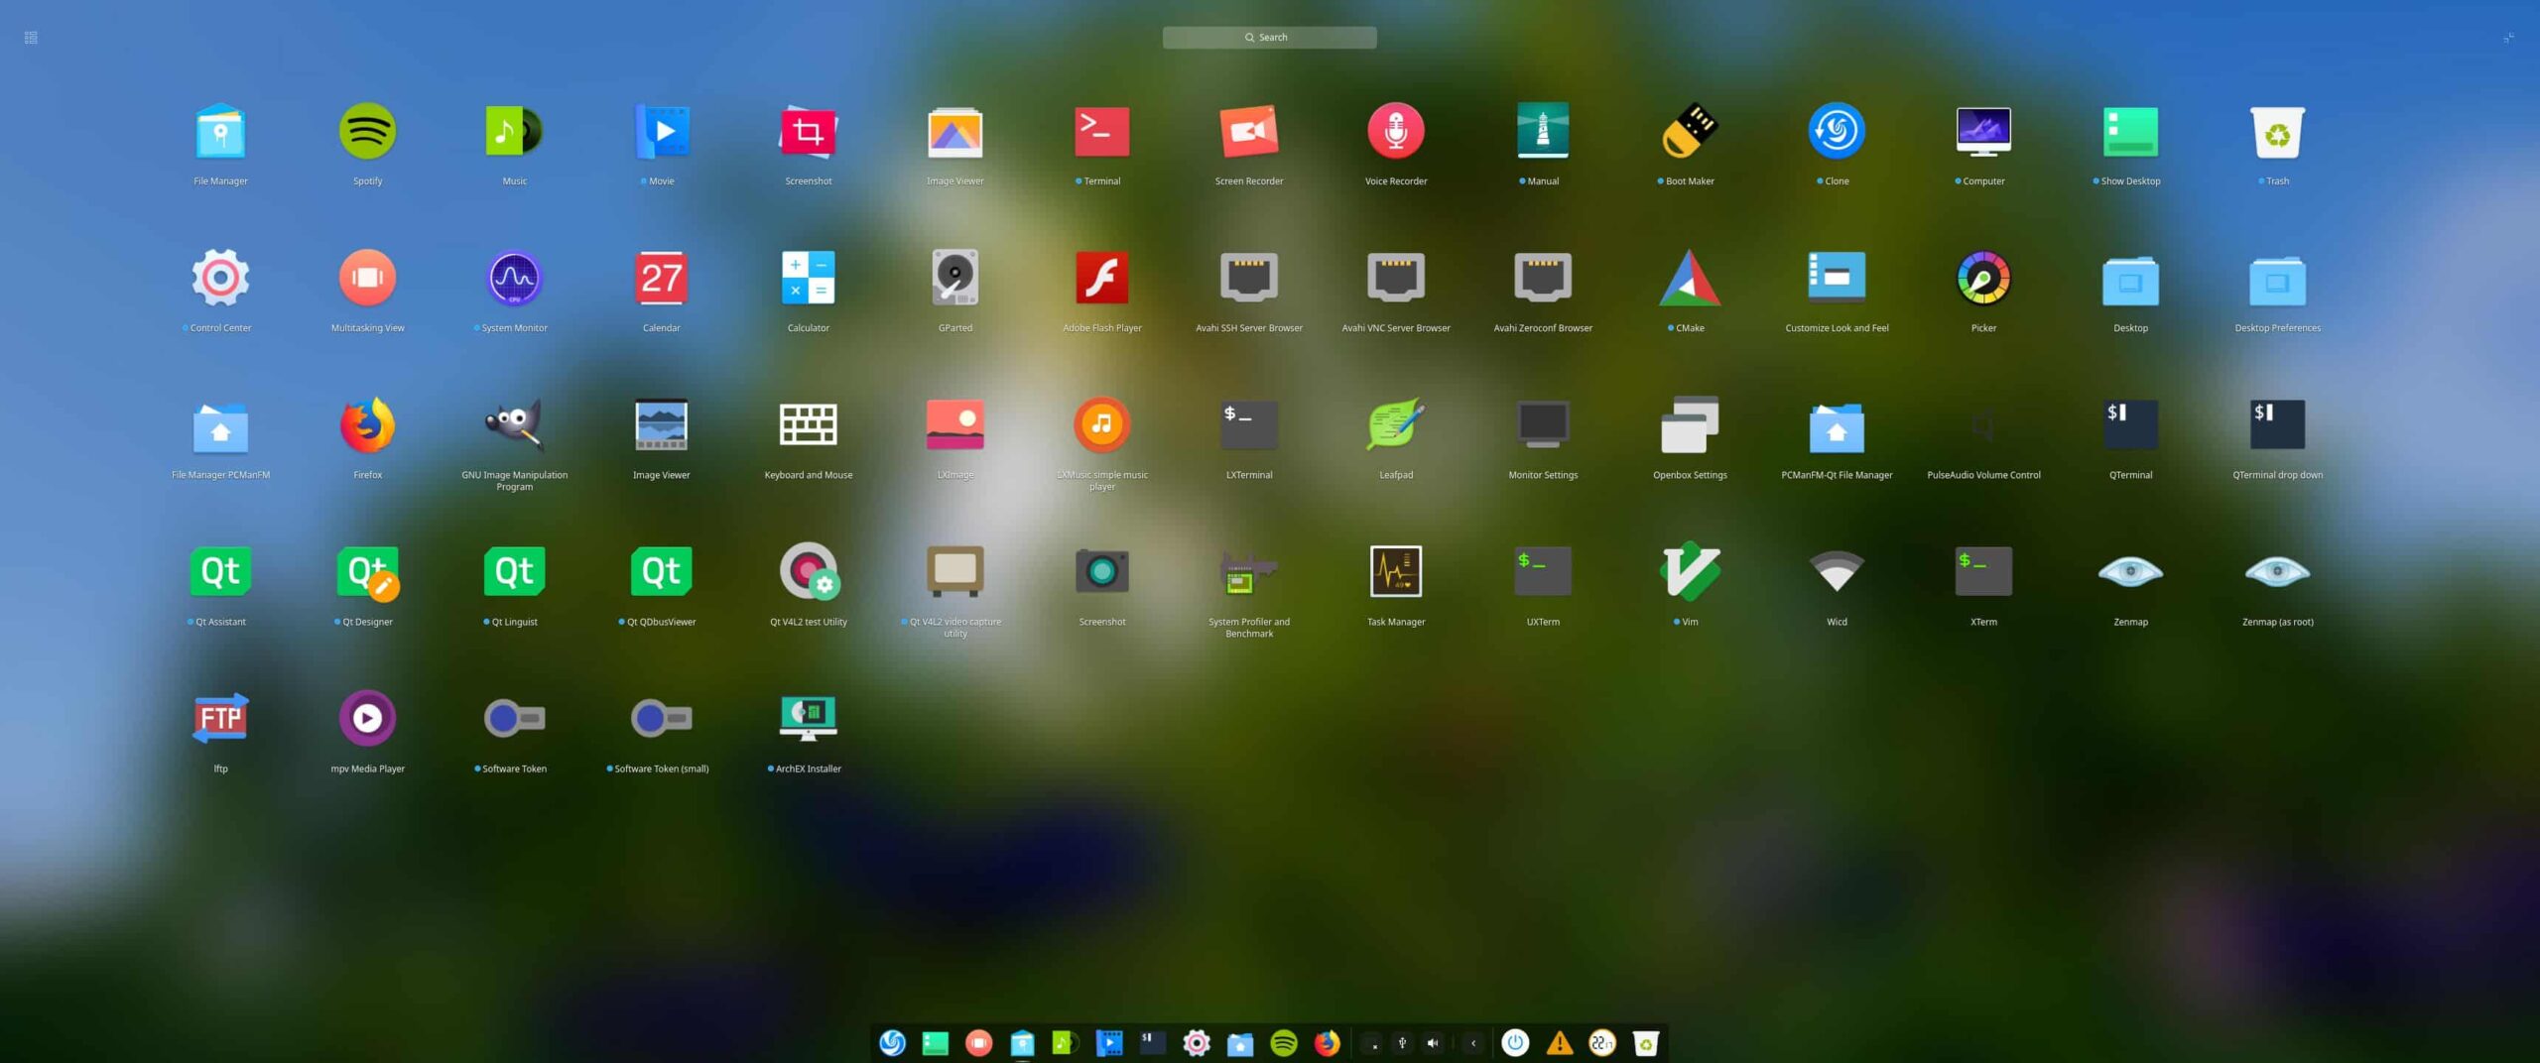Open System Monitor
Image resolution: width=2540 pixels, height=1063 pixels.
[514, 279]
